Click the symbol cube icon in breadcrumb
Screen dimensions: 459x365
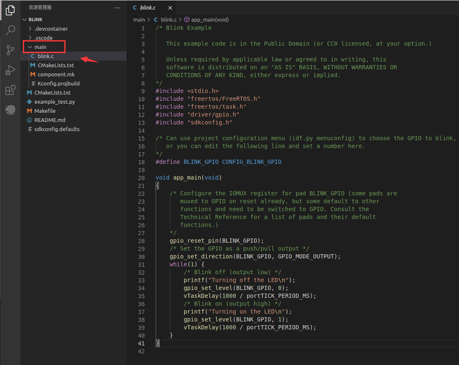tap(186, 19)
